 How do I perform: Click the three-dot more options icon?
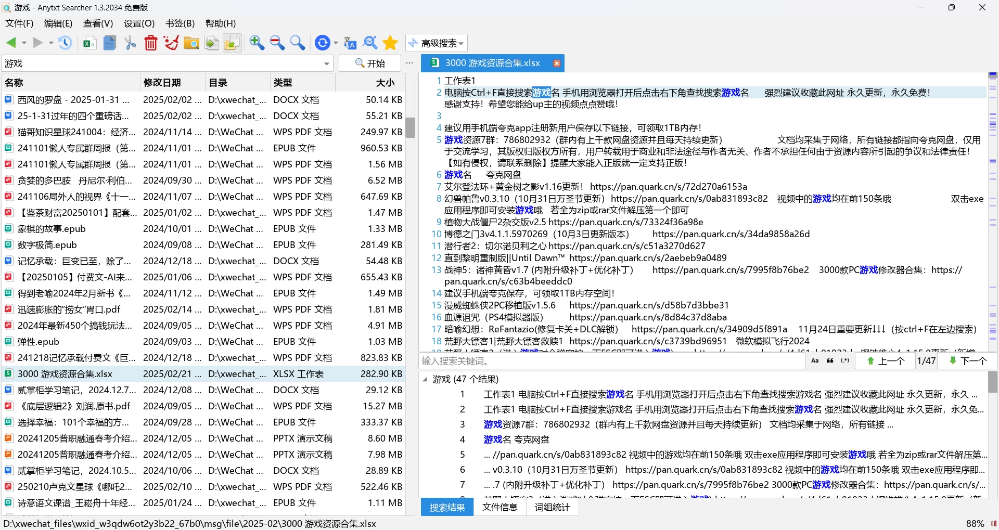point(409,63)
